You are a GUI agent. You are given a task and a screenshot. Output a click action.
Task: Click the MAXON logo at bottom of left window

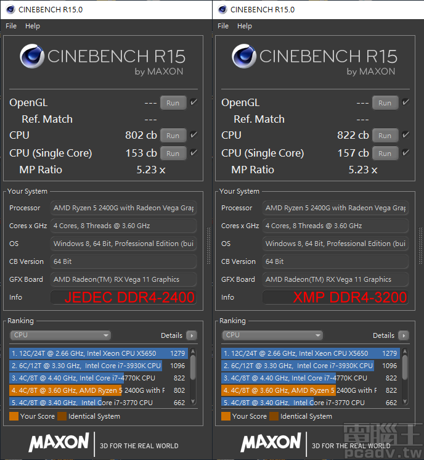(59, 442)
